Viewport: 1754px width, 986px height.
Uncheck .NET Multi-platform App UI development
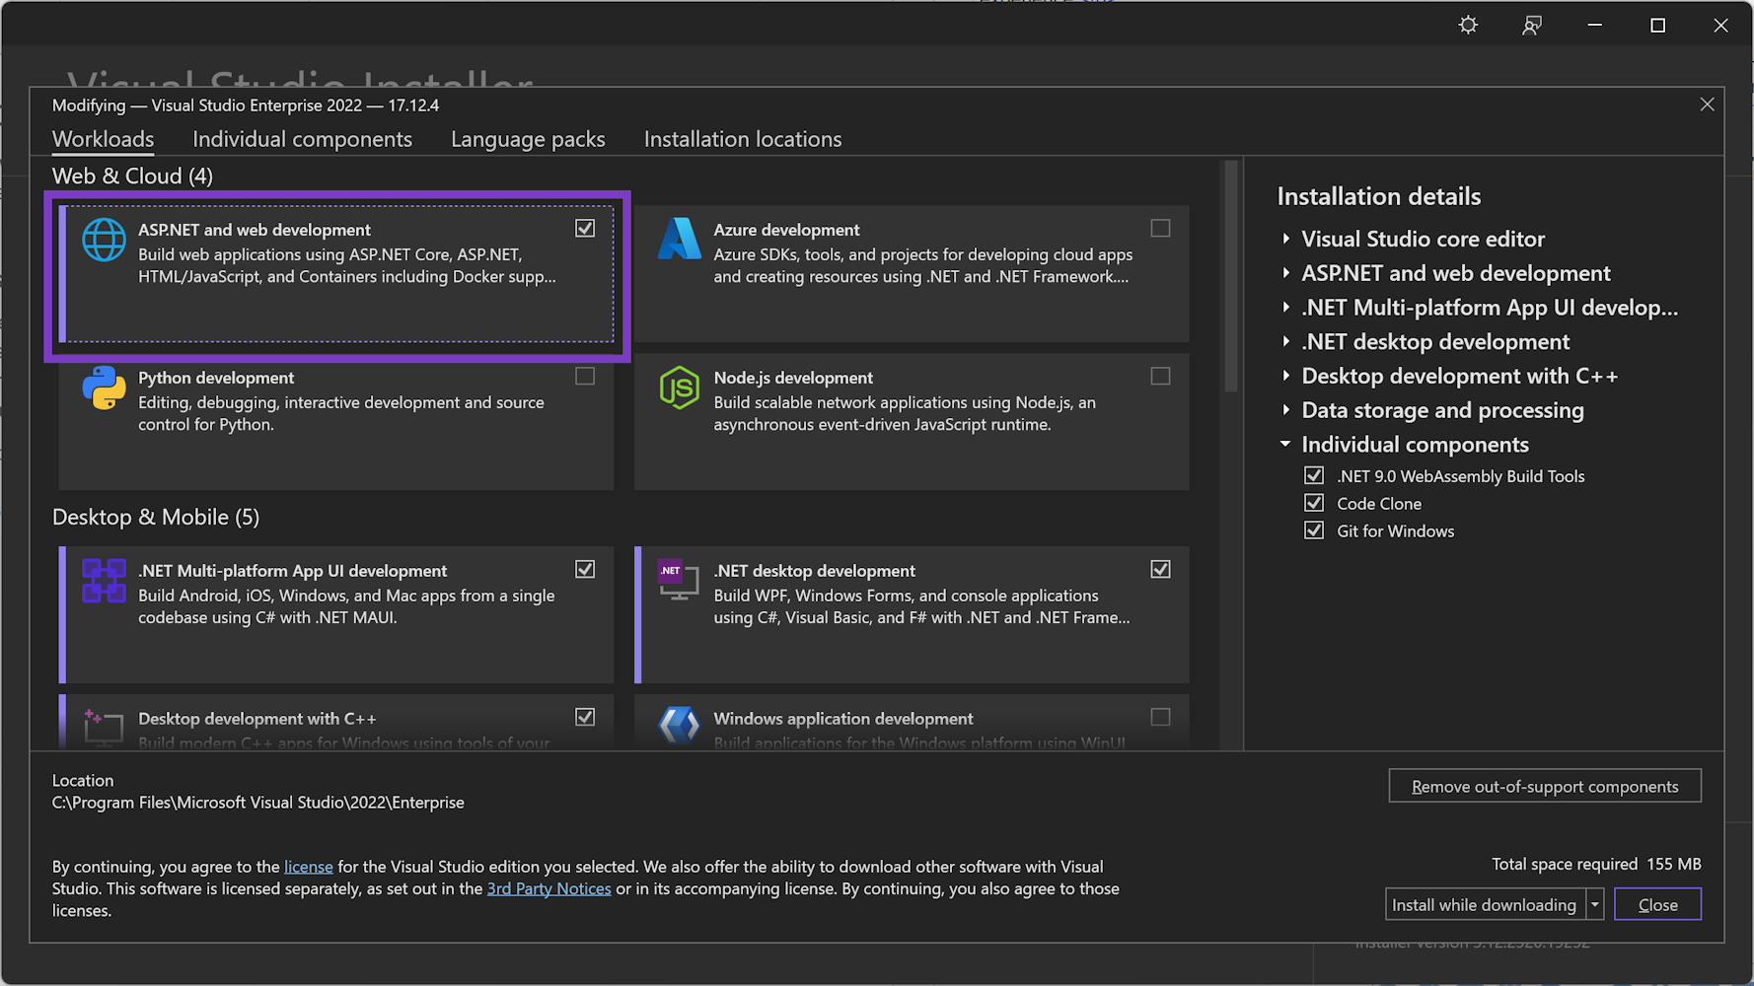[x=585, y=569]
